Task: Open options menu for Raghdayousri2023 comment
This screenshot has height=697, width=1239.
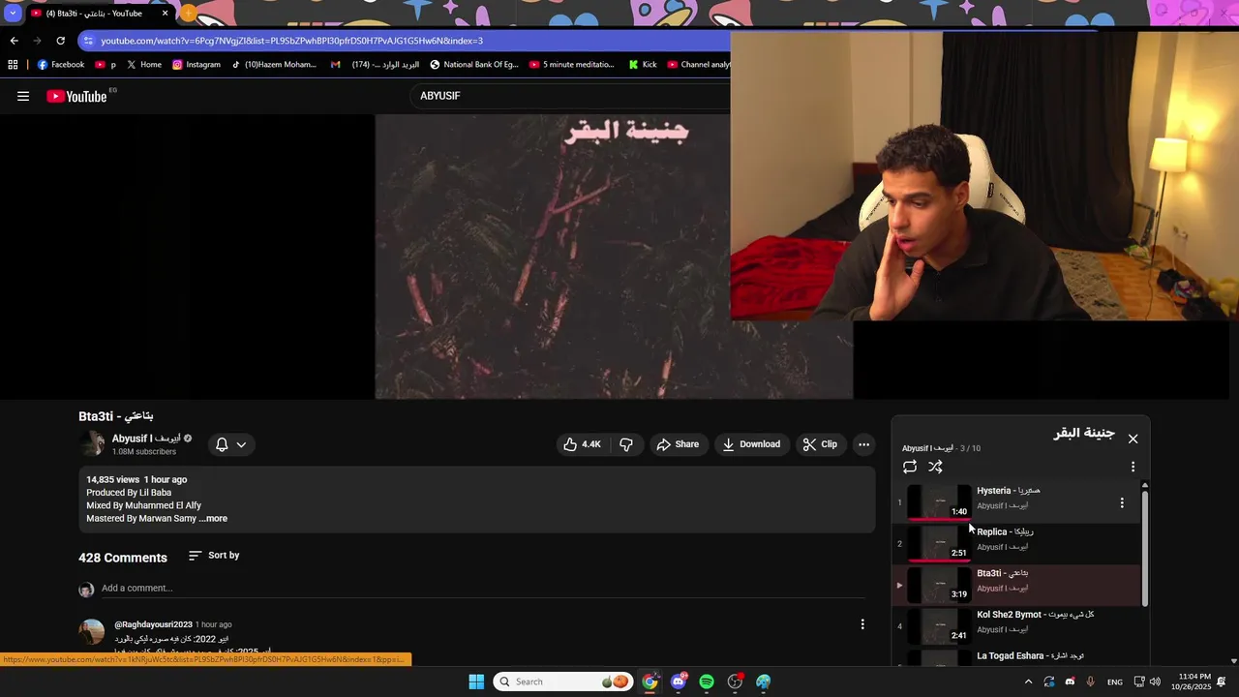Action: point(862,624)
